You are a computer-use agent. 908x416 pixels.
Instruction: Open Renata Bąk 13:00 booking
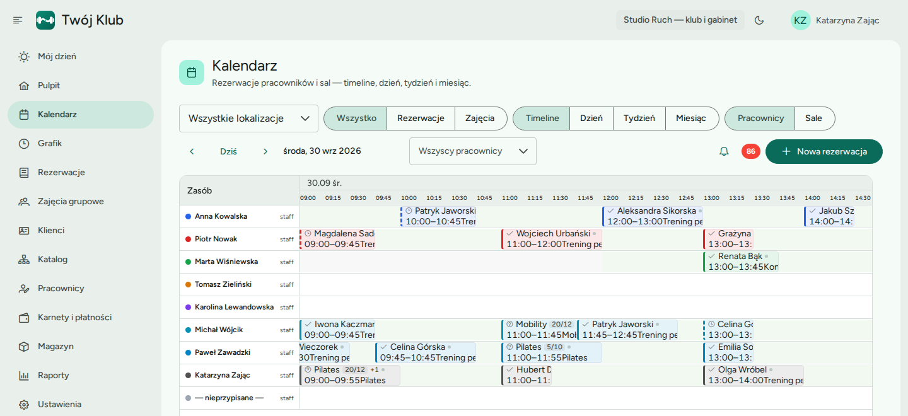pos(741,262)
